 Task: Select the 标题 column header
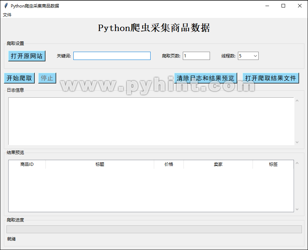pos(100,164)
